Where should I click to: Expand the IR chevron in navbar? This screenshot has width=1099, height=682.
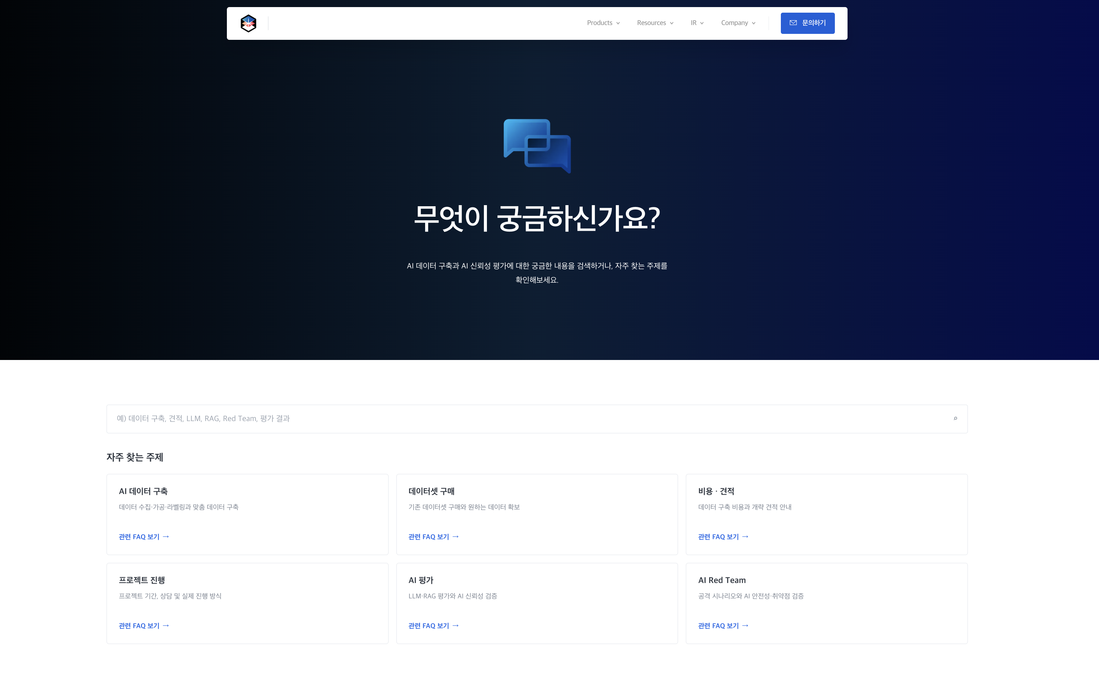pos(702,23)
